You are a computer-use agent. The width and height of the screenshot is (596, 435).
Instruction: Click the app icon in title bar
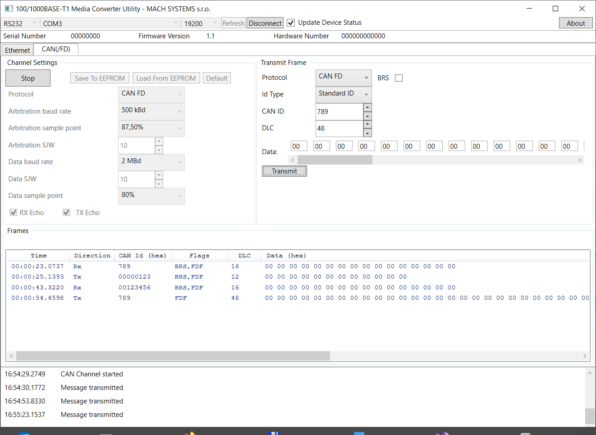[9, 9]
